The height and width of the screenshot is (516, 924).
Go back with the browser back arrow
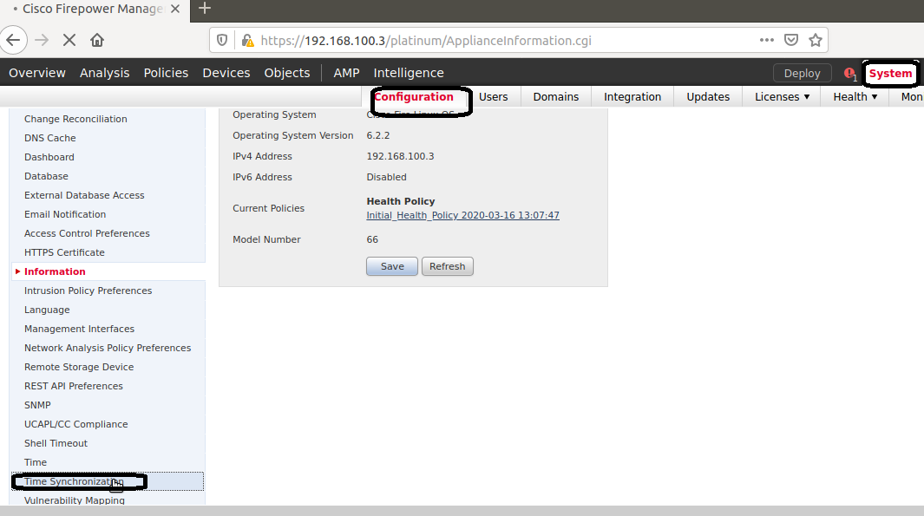pyautogui.click(x=13, y=40)
